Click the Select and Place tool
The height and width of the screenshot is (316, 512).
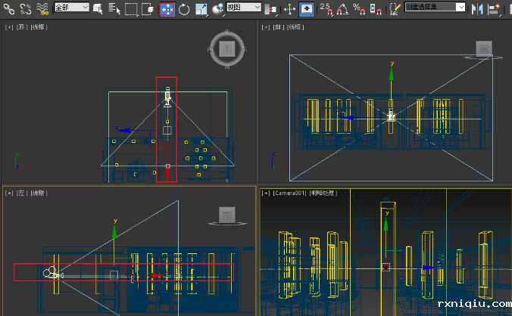pyautogui.click(x=217, y=9)
